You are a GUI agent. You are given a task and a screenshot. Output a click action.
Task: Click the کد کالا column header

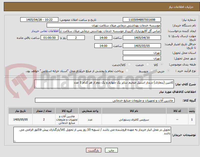click(177, 111)
